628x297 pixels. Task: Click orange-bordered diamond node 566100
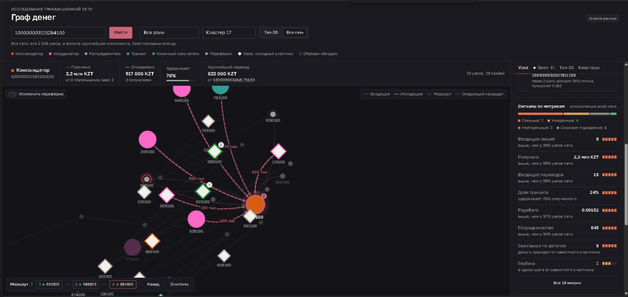click(x=152, y=241)
